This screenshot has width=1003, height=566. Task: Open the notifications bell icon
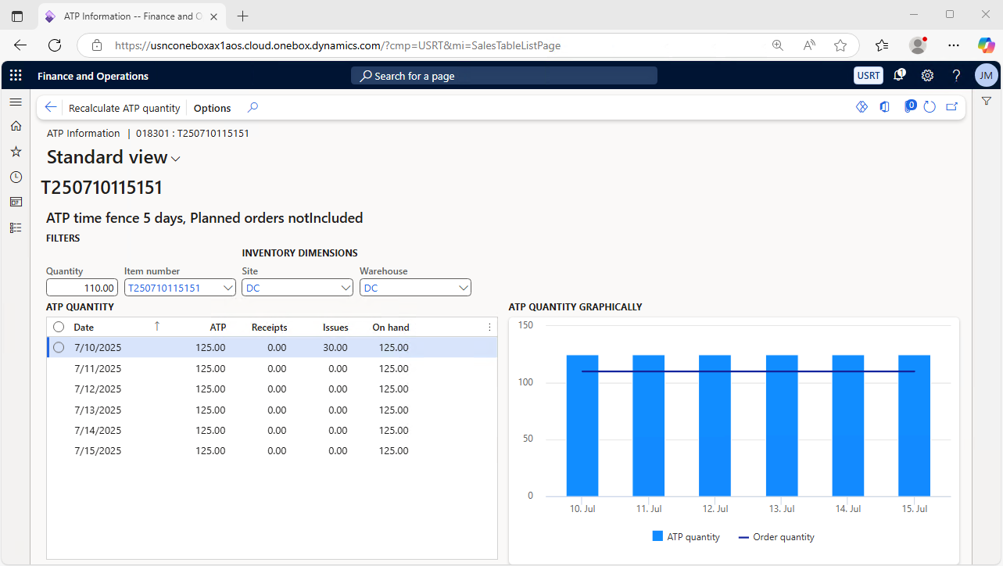click(x=899, y=76)
